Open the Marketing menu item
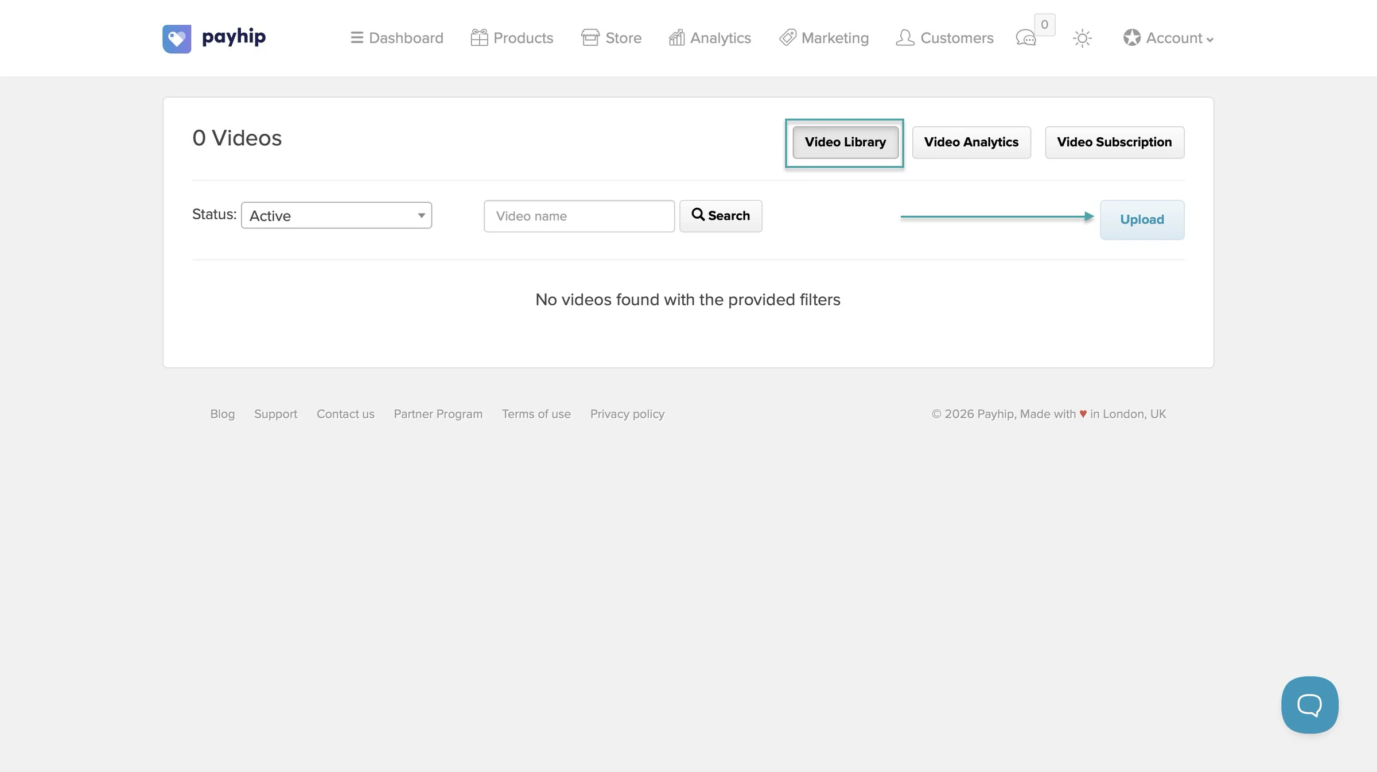1377x772 pixels. coord(824,38)
